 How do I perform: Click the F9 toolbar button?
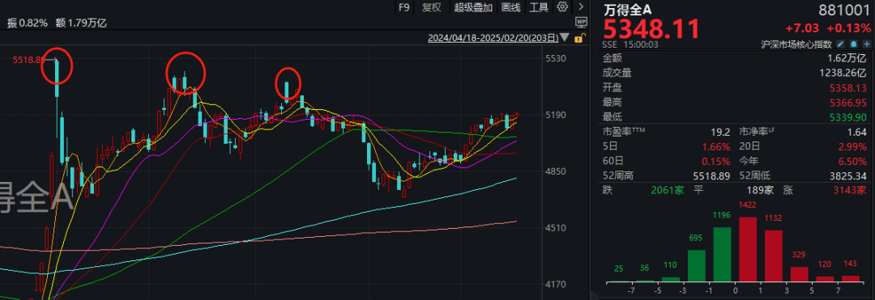404,6
